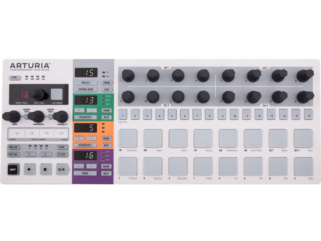Click the Probability knob
The width and height of the screenshot is (321, 241).
click(x=61, y=116)
